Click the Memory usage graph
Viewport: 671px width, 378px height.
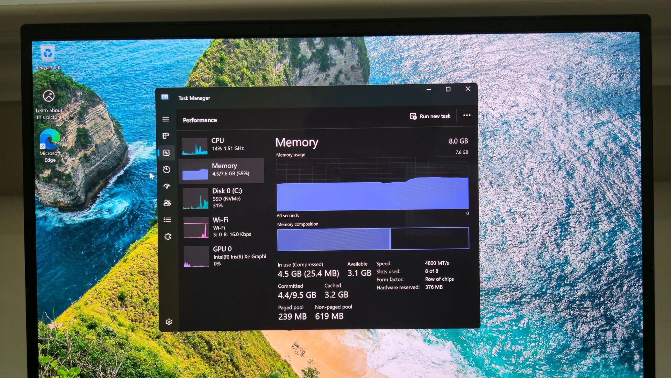[x=372, y=184]
